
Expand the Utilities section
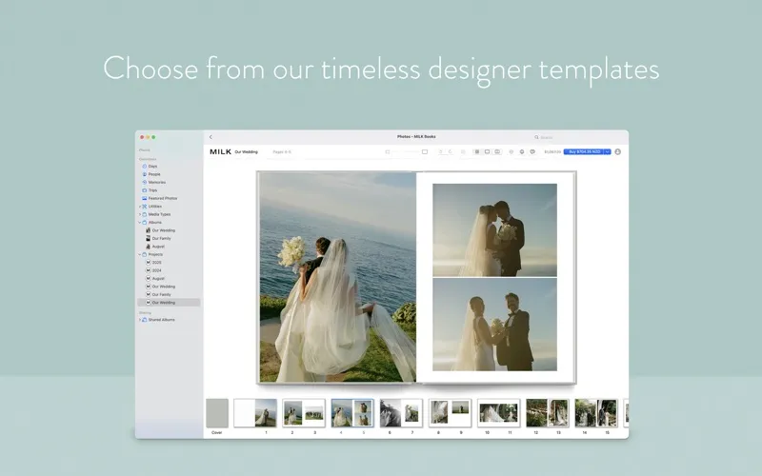pyautogui.click(x=139, y=207)
